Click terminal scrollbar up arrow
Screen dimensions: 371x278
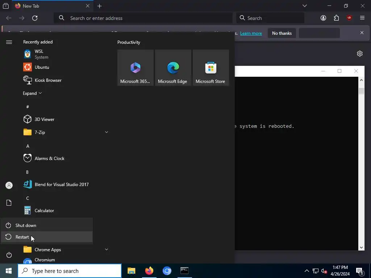click(x=361, y=80)
